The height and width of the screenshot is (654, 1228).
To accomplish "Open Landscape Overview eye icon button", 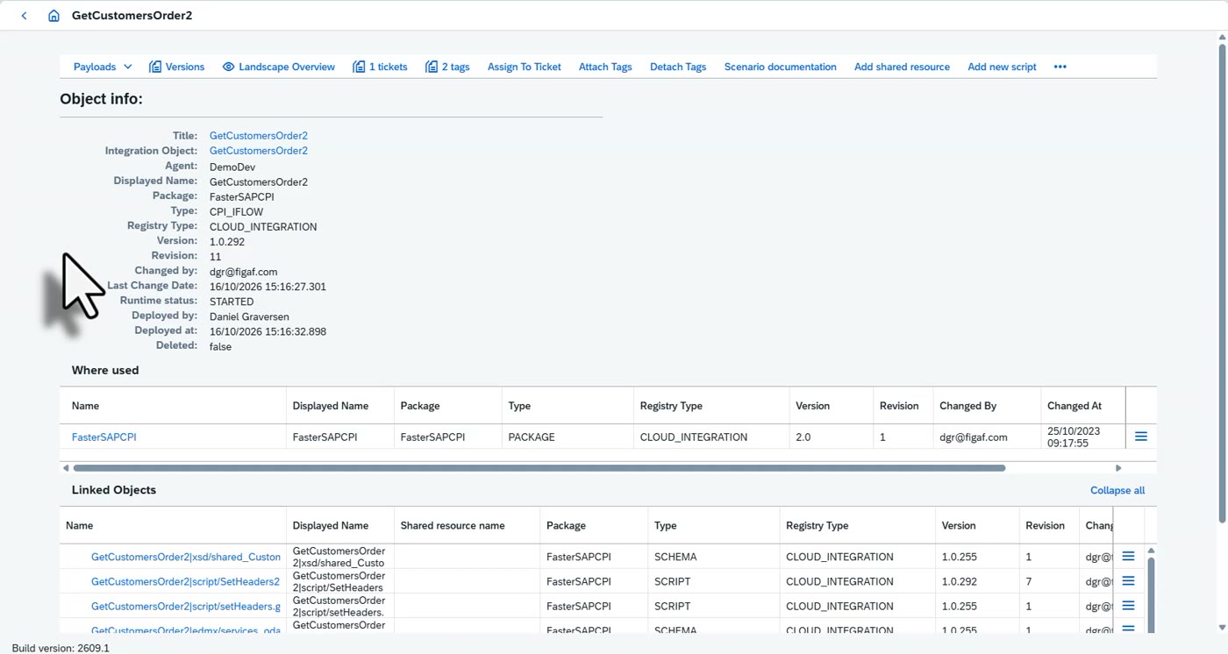I will click(x=279, y=67).
